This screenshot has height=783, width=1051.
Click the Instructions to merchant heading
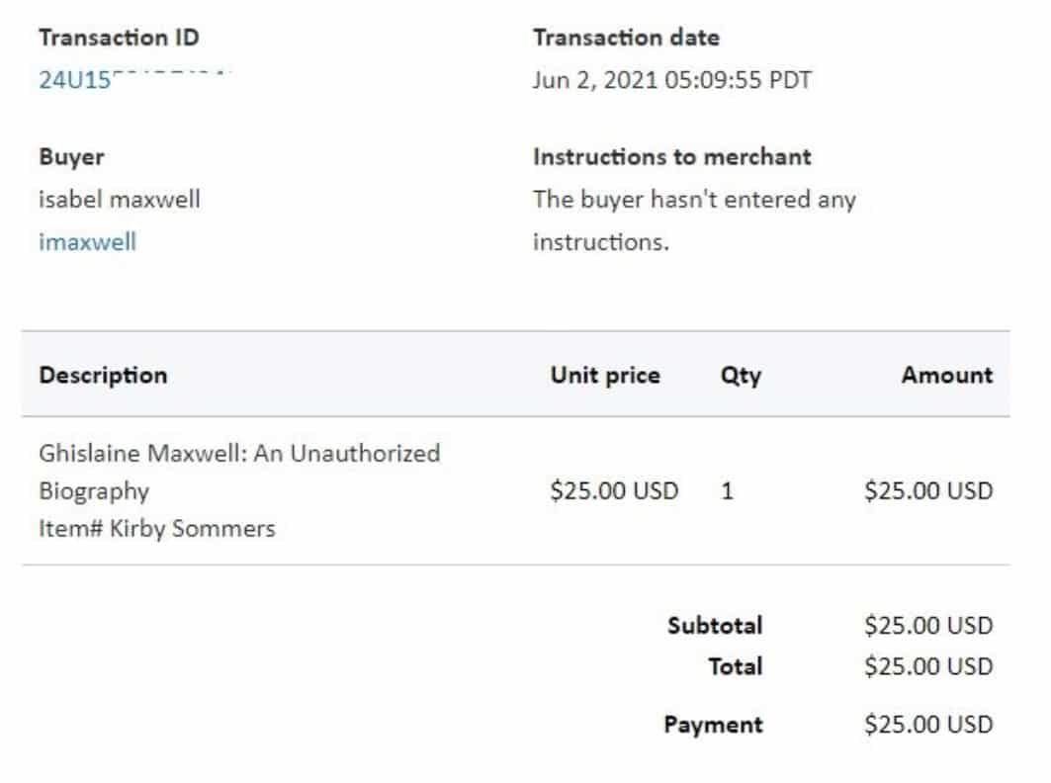click(x=671, y=156)
